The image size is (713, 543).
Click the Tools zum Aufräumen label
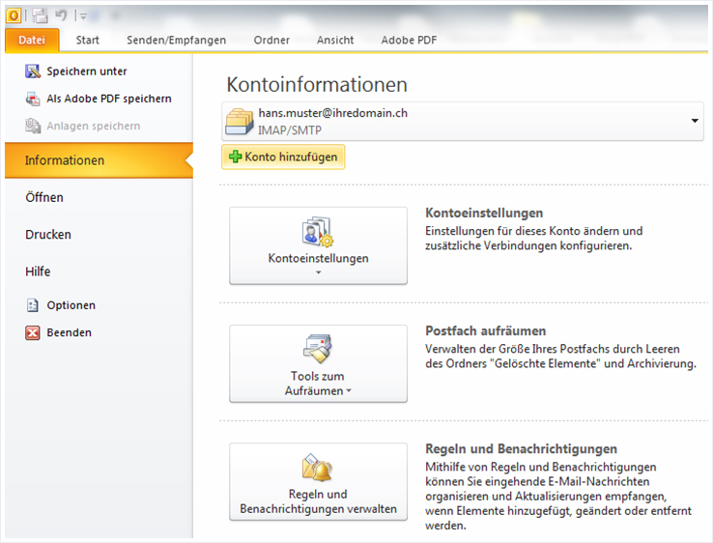317,384
